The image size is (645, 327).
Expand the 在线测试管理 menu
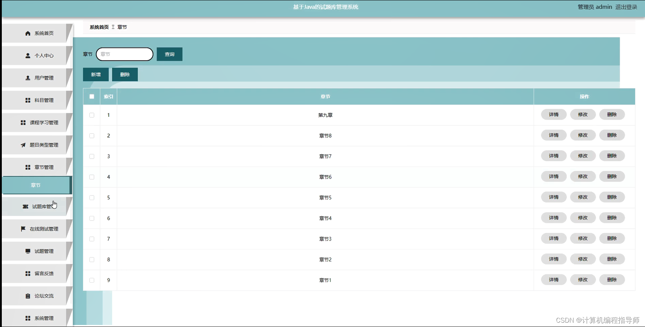(37, 229)
